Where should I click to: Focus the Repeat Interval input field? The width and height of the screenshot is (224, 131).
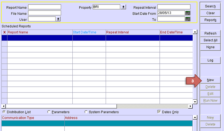[174, 7]
